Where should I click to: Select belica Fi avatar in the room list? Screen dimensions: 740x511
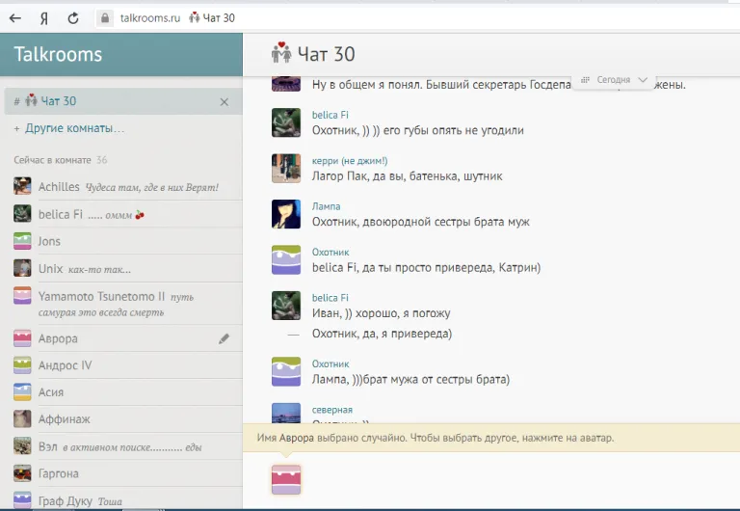coord(22,213)
